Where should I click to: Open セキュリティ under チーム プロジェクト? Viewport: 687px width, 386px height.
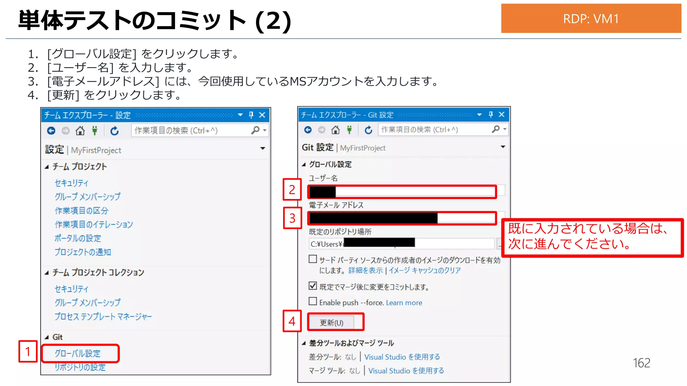tap(71, 183)
